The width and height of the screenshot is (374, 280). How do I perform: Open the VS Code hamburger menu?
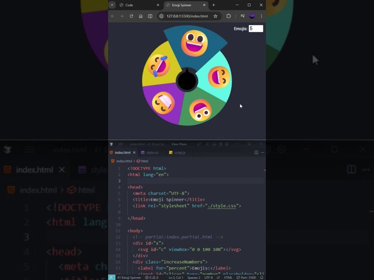120,144
